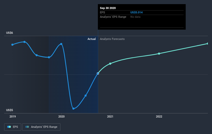Click the Analysts Forecasts label

[112, 39]
